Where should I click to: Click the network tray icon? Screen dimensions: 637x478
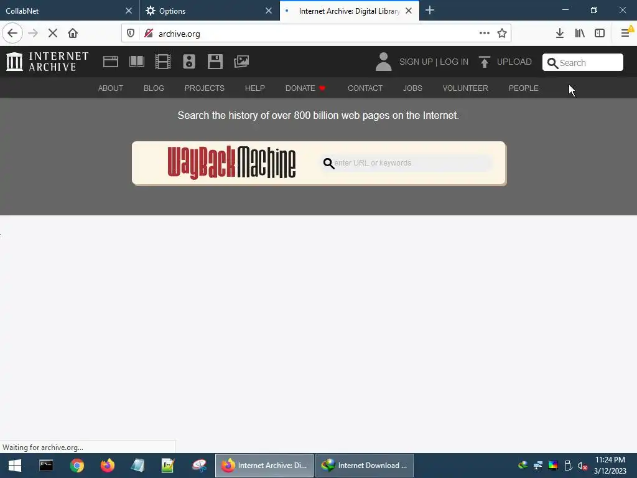(538, 466)
